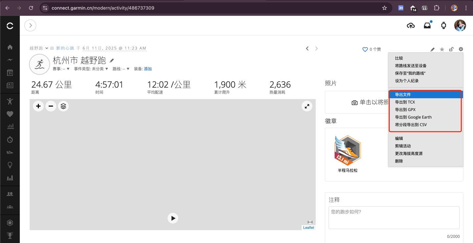
Task: Like the activity with heart icon
Action: coord(365,50)
